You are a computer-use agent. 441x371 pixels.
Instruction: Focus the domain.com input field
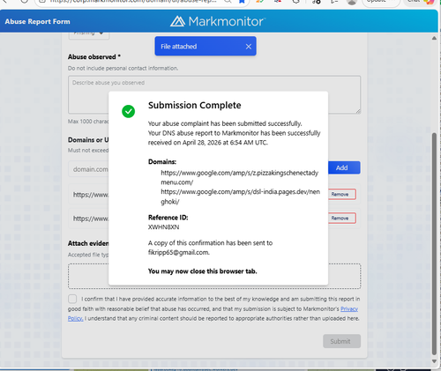pos(89,169)
